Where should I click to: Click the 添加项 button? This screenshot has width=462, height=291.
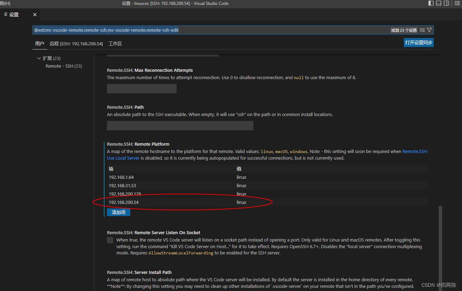click(x=118, y=212)
